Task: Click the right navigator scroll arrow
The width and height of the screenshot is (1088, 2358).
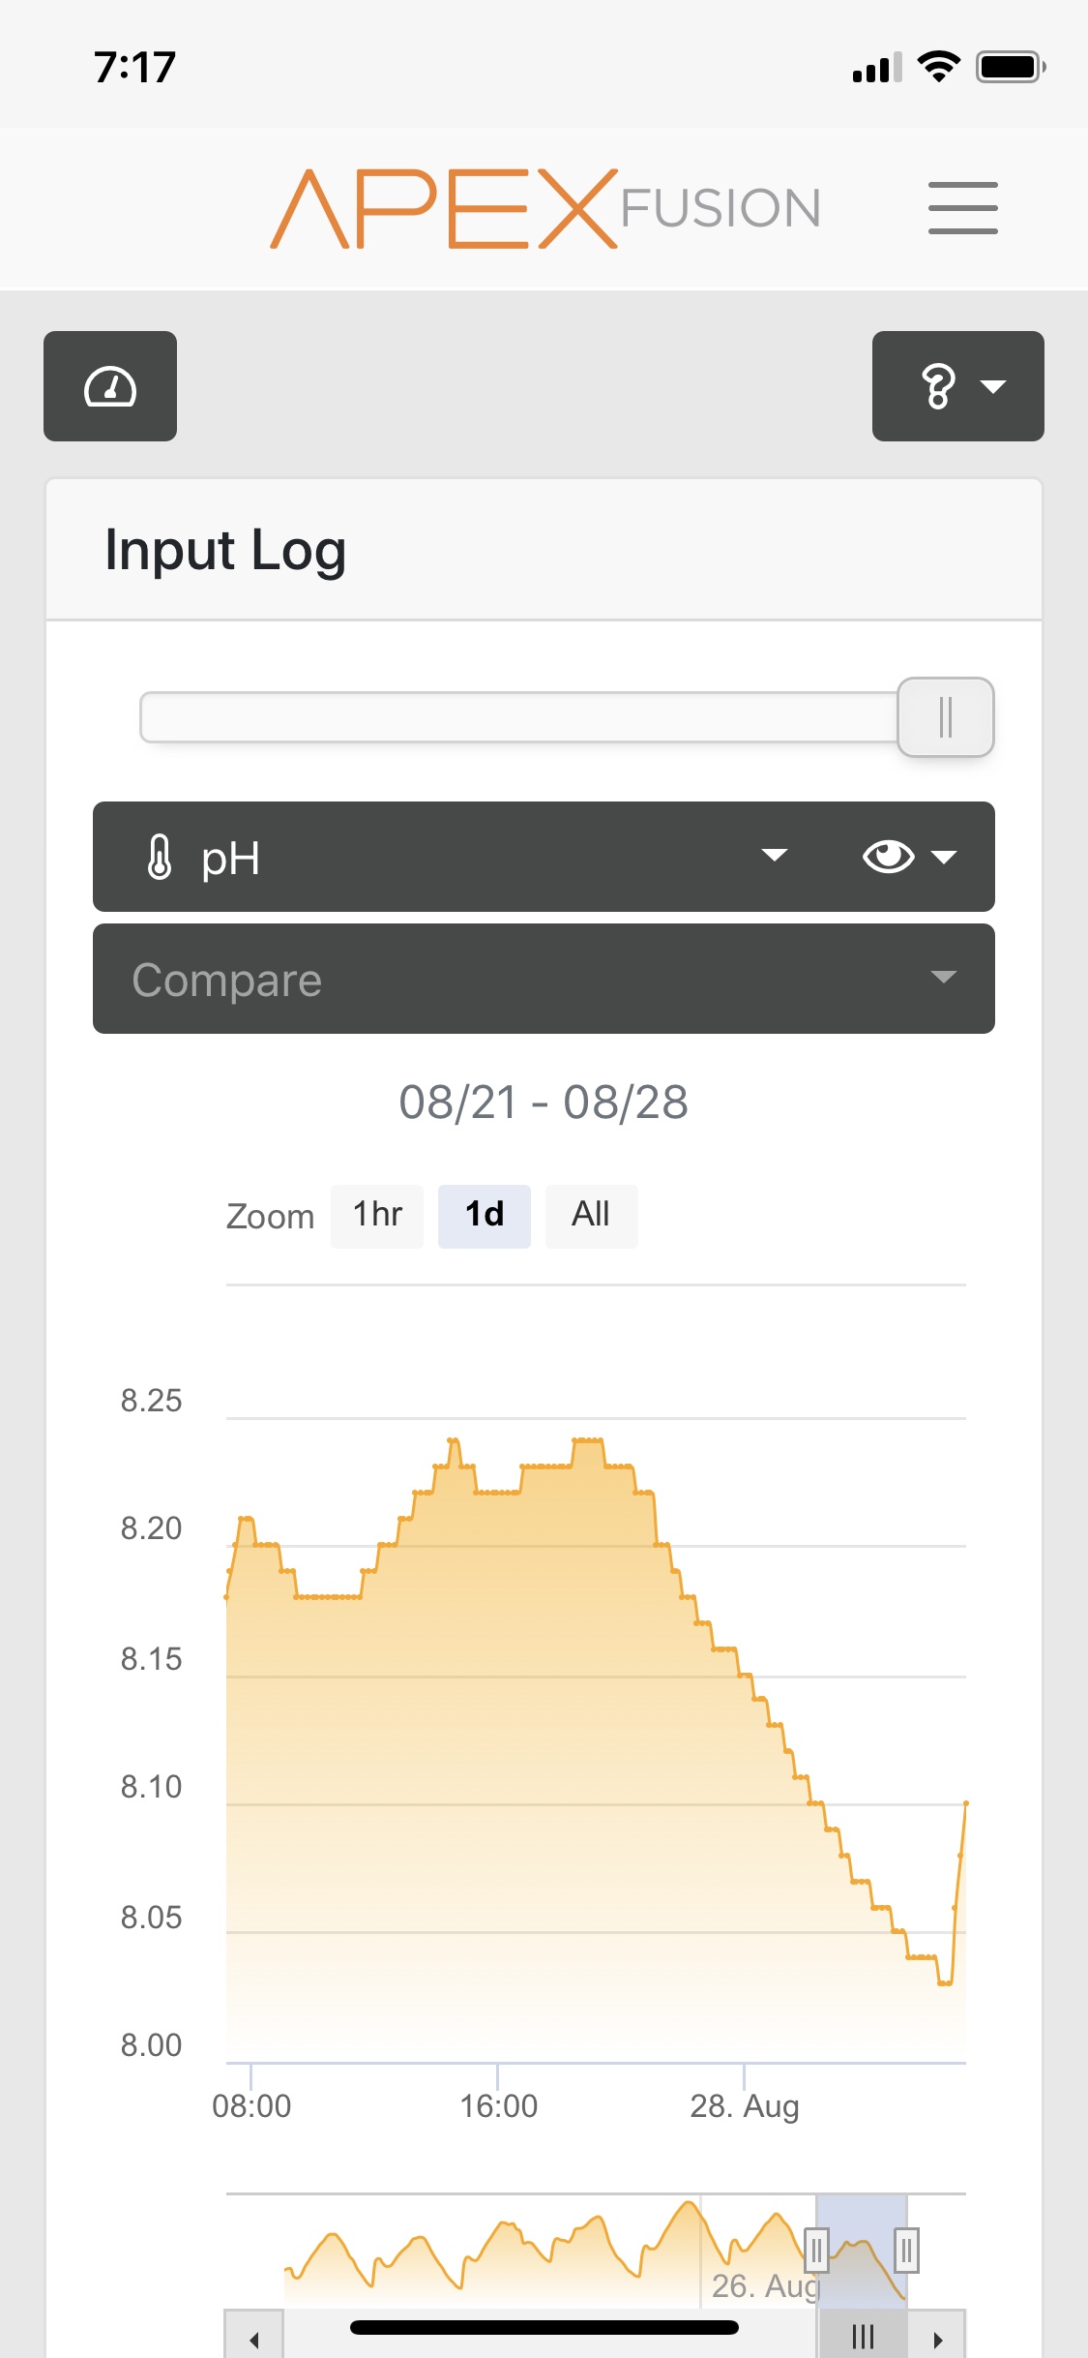Action: click(936, 2337)
